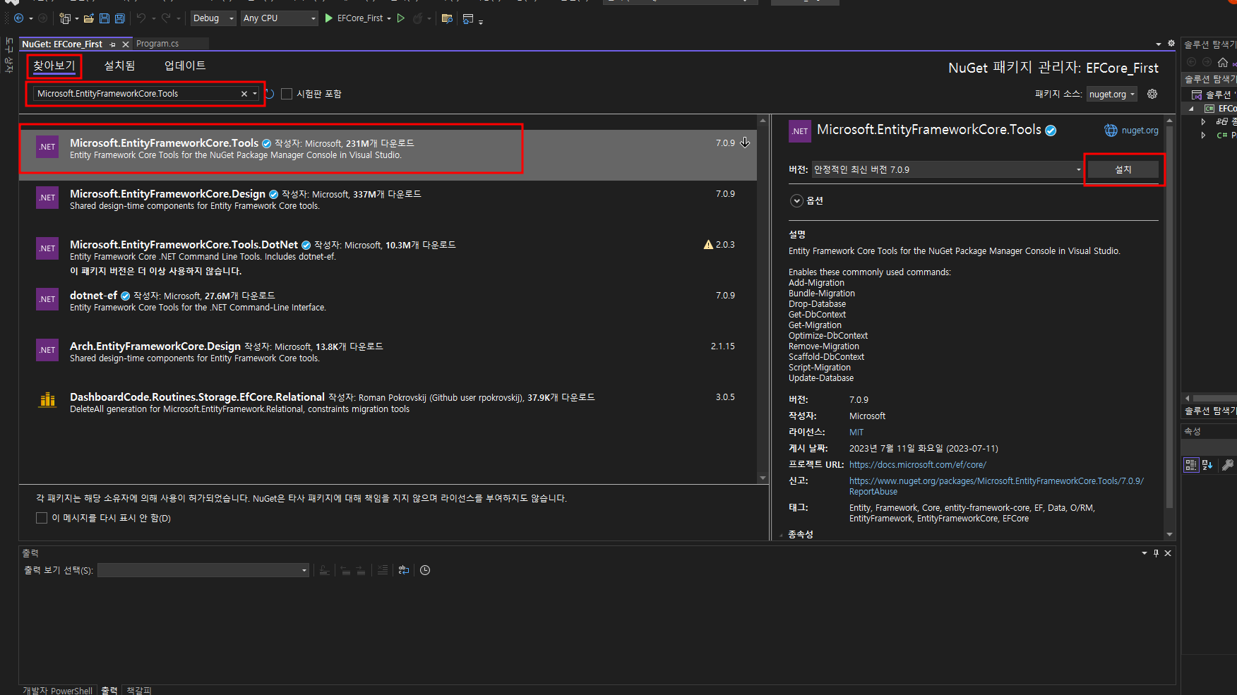1237x695 pixels.
Task: Open the output view selection dropdown
Action: 203,570
